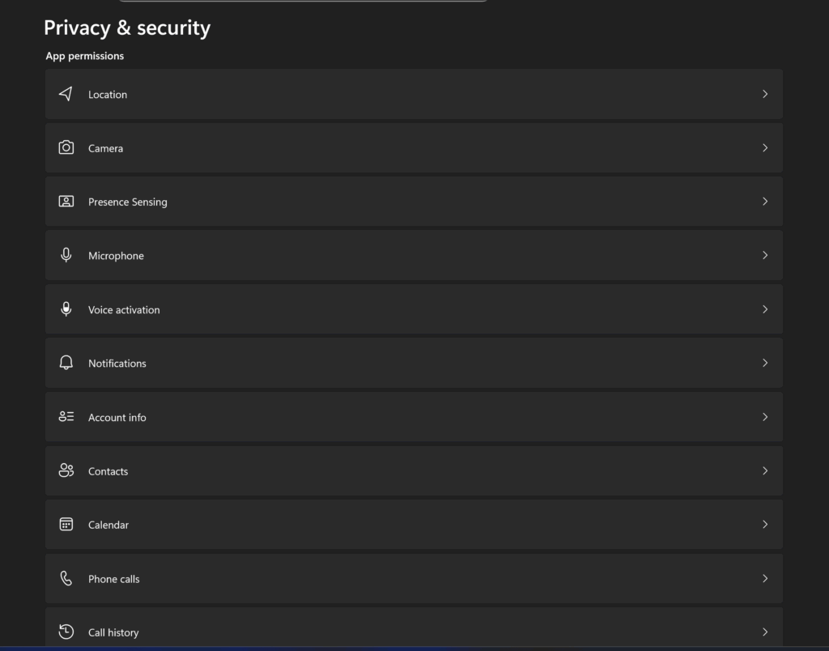The image size is (829, 651).
Task: Click the search field above Privacy & security
Action: pos(303,2)
